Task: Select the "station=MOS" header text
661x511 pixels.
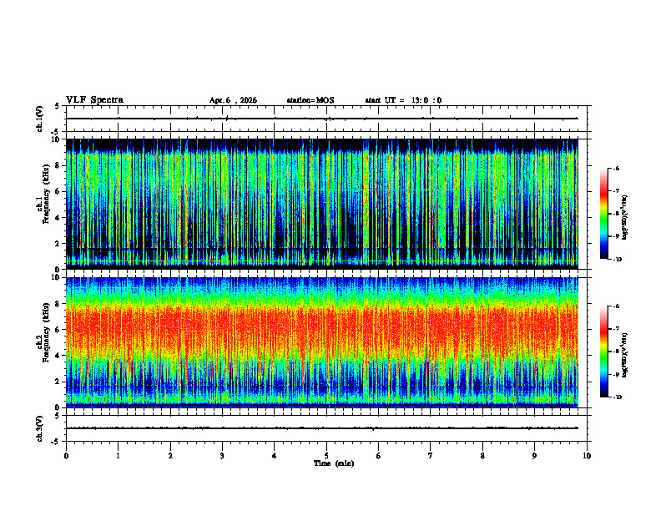Action: pyautogui.click(x=310, y=100)
